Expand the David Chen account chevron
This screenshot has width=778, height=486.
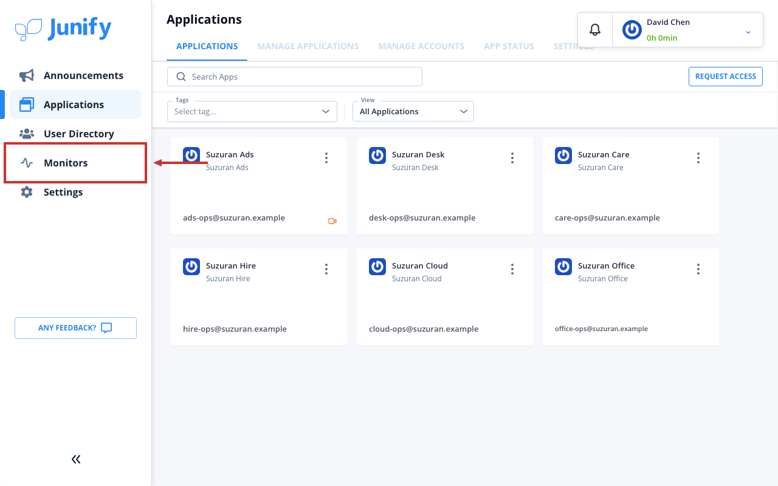(748, 32)
